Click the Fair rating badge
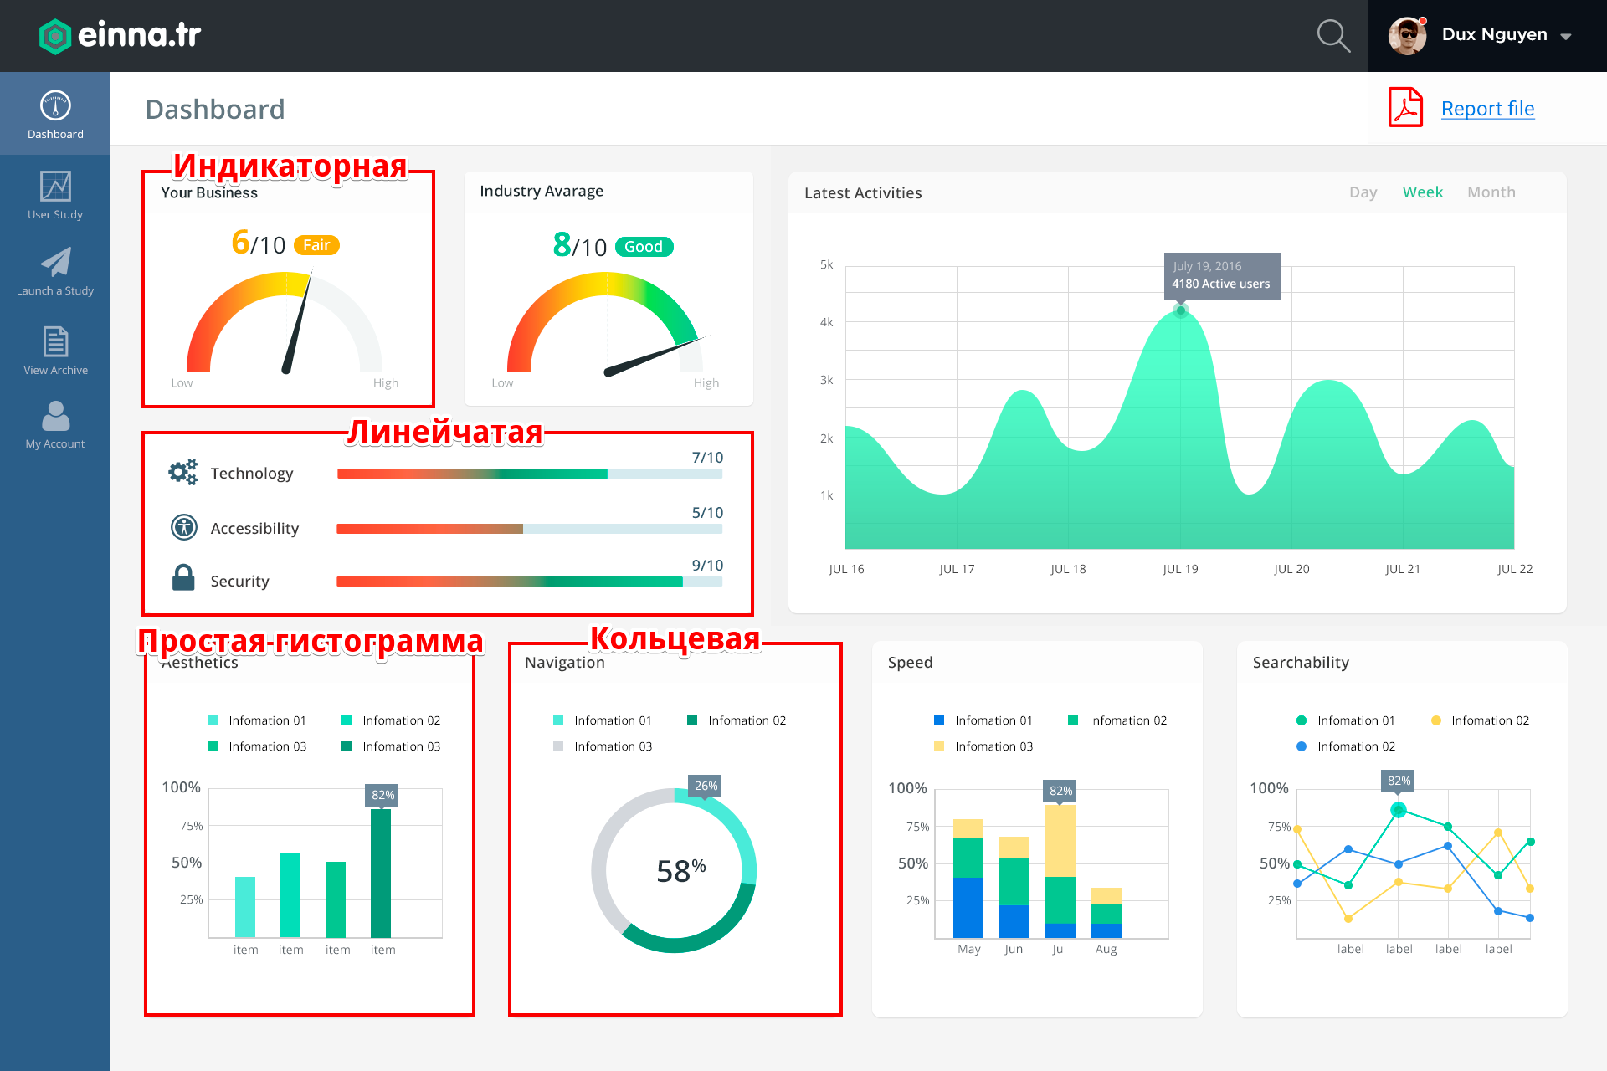Screen dimensions: 1607x1071 click(x=316, y=245)
